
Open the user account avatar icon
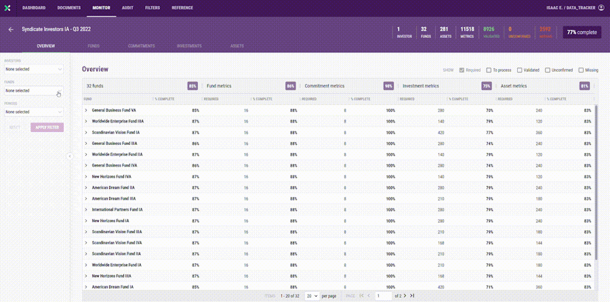pos(601,7)
